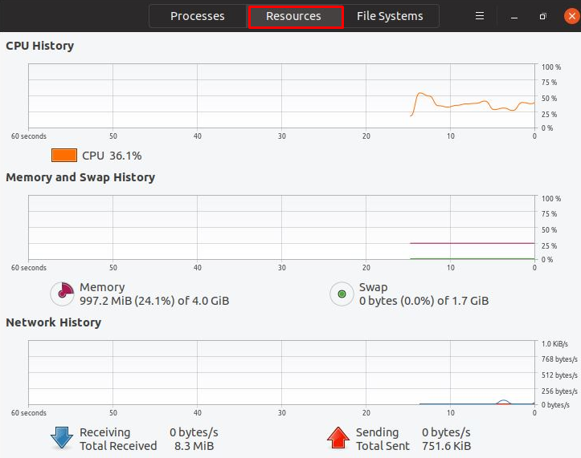Minimize the System Monitor window
The width and height of the screenshot is (581, 458).
click(x=514, y=16)
